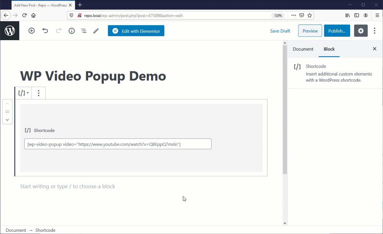The width and height of the screenshot is (383, 234).
Task: Click scrollbar down arrow in editor
Action: click(285, 223)
